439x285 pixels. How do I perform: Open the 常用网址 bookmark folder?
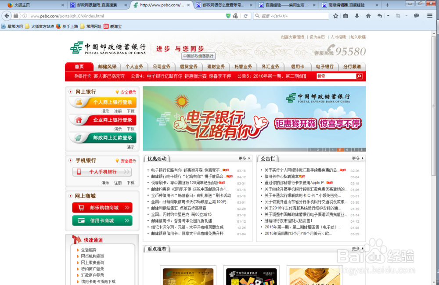91,26
